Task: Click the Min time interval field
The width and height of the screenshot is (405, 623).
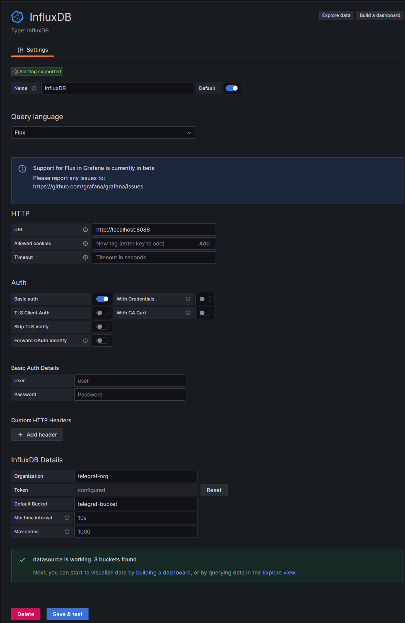Action: (x=136, y=518)
